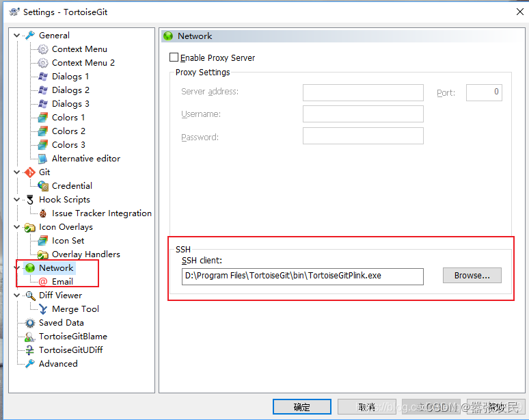Open Icon Set settings
This screenshot has height=420, width=529.
point(68,241)
